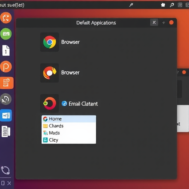Open the orange refresh icon in dock

point(6,18)
